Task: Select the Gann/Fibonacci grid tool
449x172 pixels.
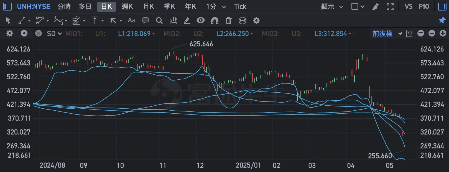Action: click(x=76, y=20)
